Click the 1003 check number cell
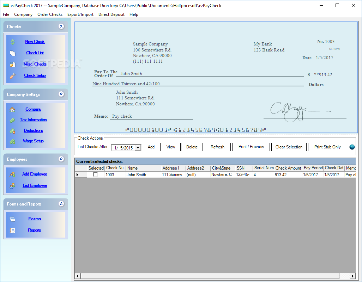This screenshot has height=282, width=362. pyautogui.click(x=115, y=175)
